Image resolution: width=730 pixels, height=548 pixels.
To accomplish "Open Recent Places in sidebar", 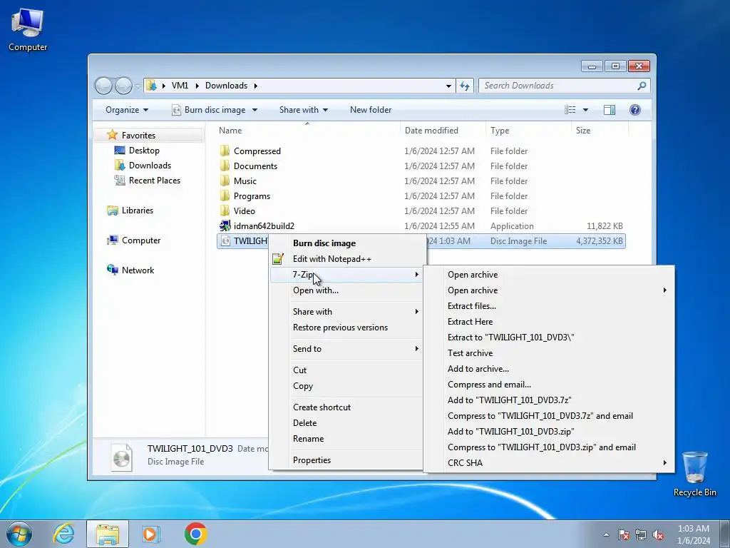I will tap(154, 181).
